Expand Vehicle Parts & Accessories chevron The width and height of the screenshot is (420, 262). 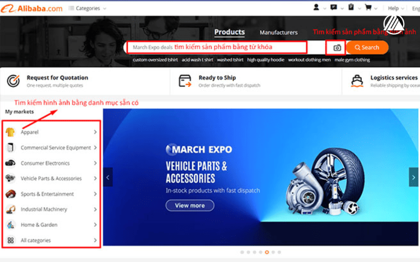pos(96,178)
